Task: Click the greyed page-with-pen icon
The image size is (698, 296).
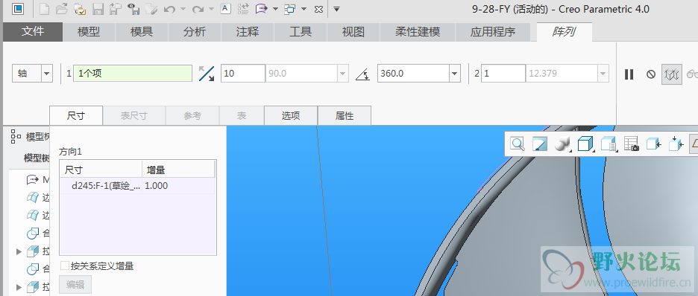Action: (151, 9)
